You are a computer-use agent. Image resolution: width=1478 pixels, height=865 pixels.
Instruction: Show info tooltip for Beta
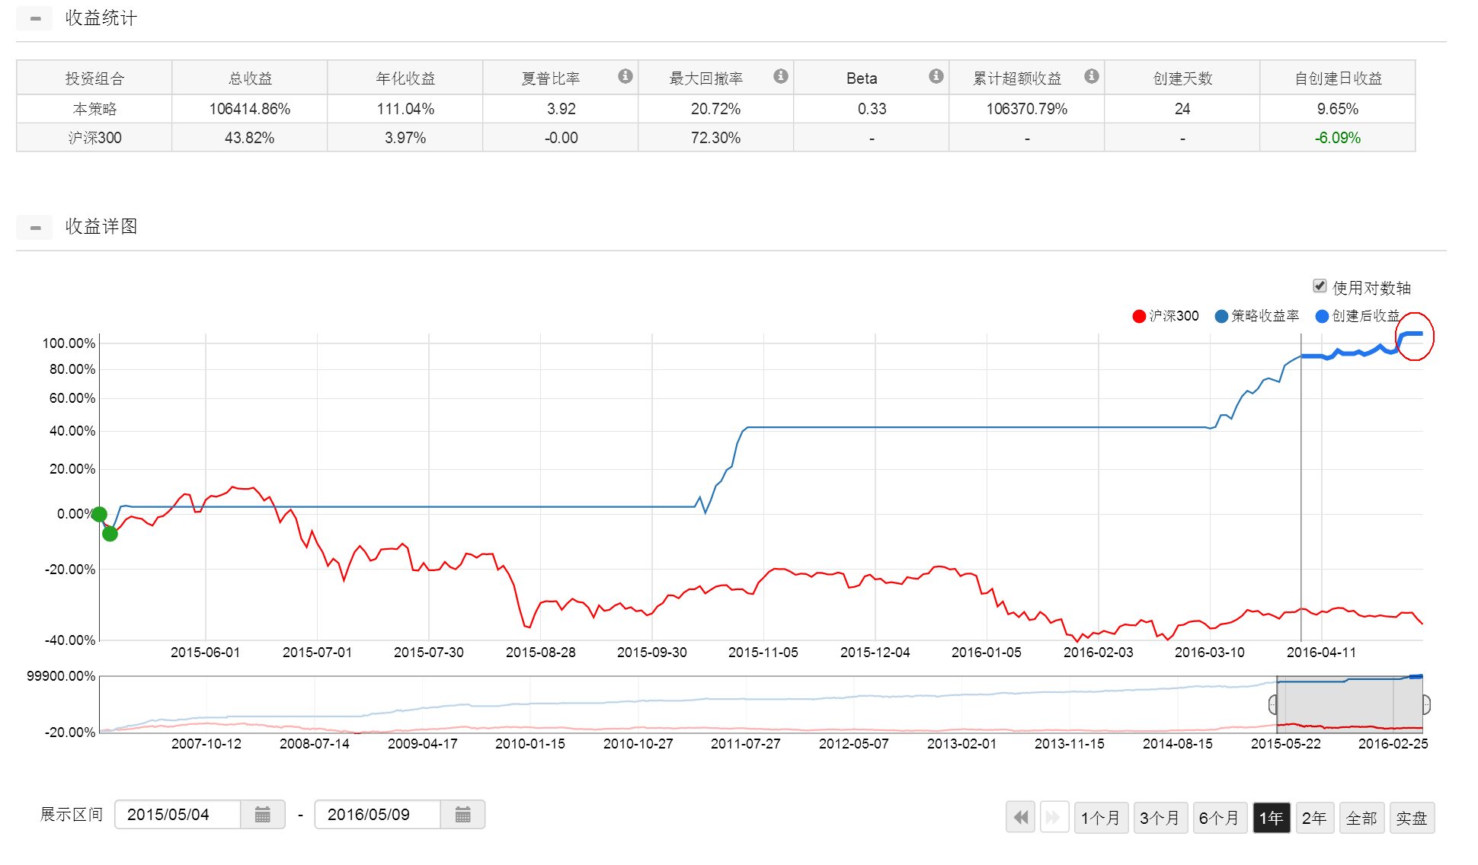936,76
